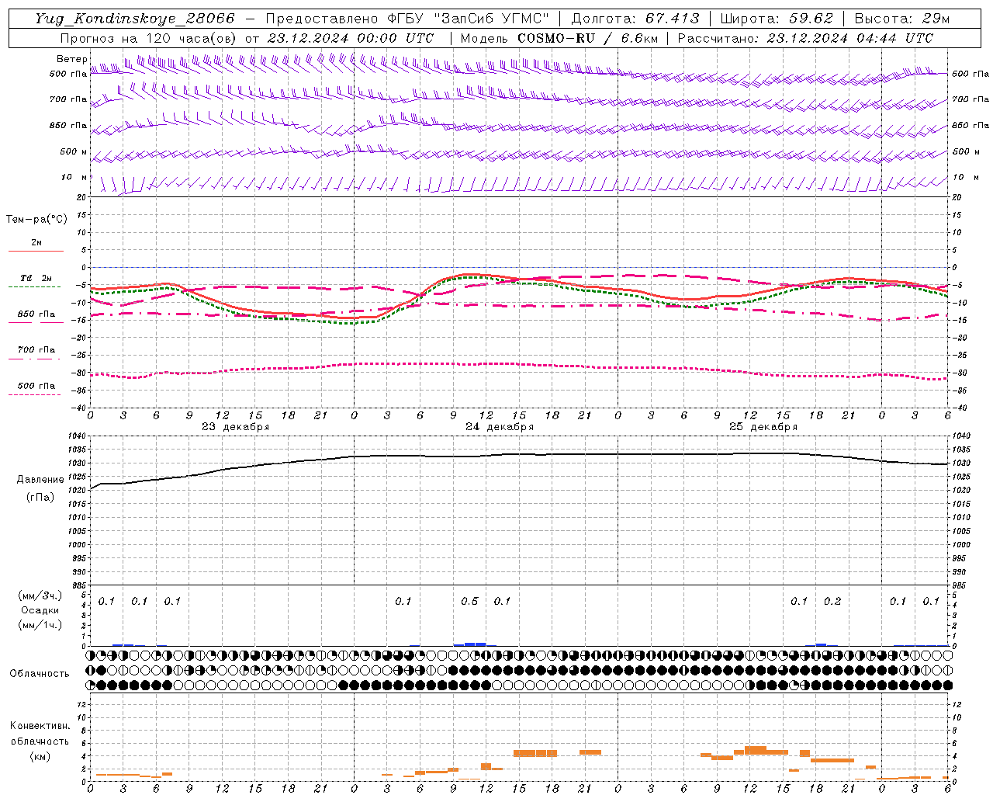Viewport: 993px width, 795px height.
Task: Click the Td 2м legend entry
Action: point(36,278)
